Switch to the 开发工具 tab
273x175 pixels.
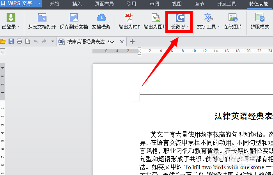(227, 4)
